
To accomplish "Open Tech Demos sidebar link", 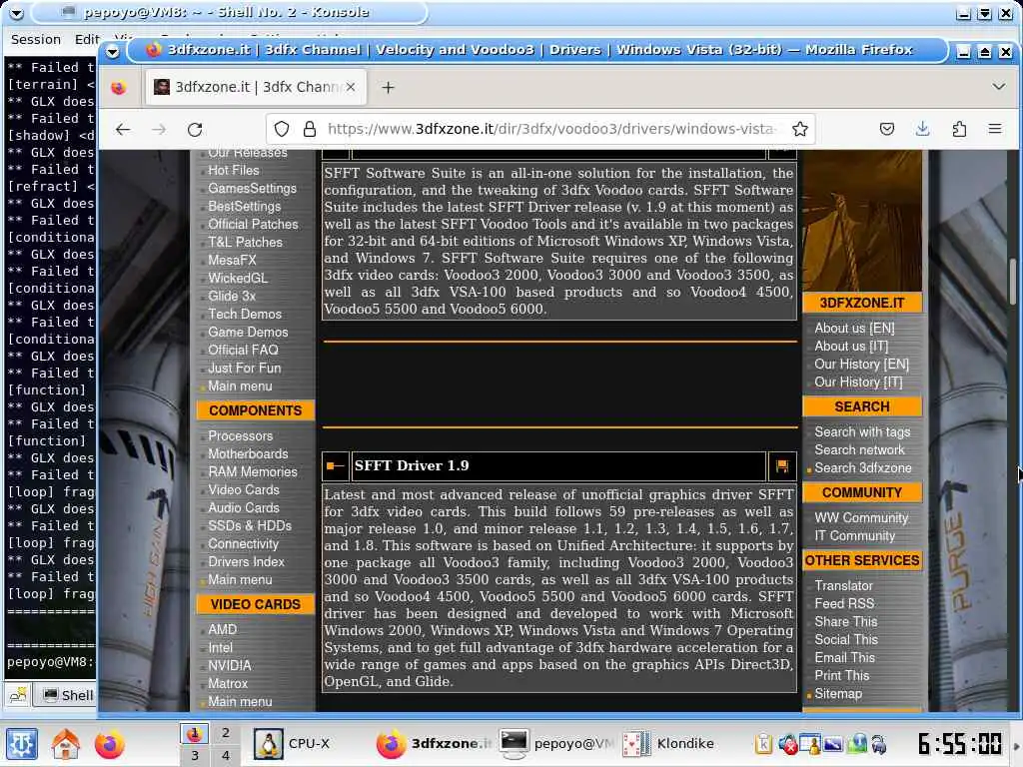I will 245,315.
